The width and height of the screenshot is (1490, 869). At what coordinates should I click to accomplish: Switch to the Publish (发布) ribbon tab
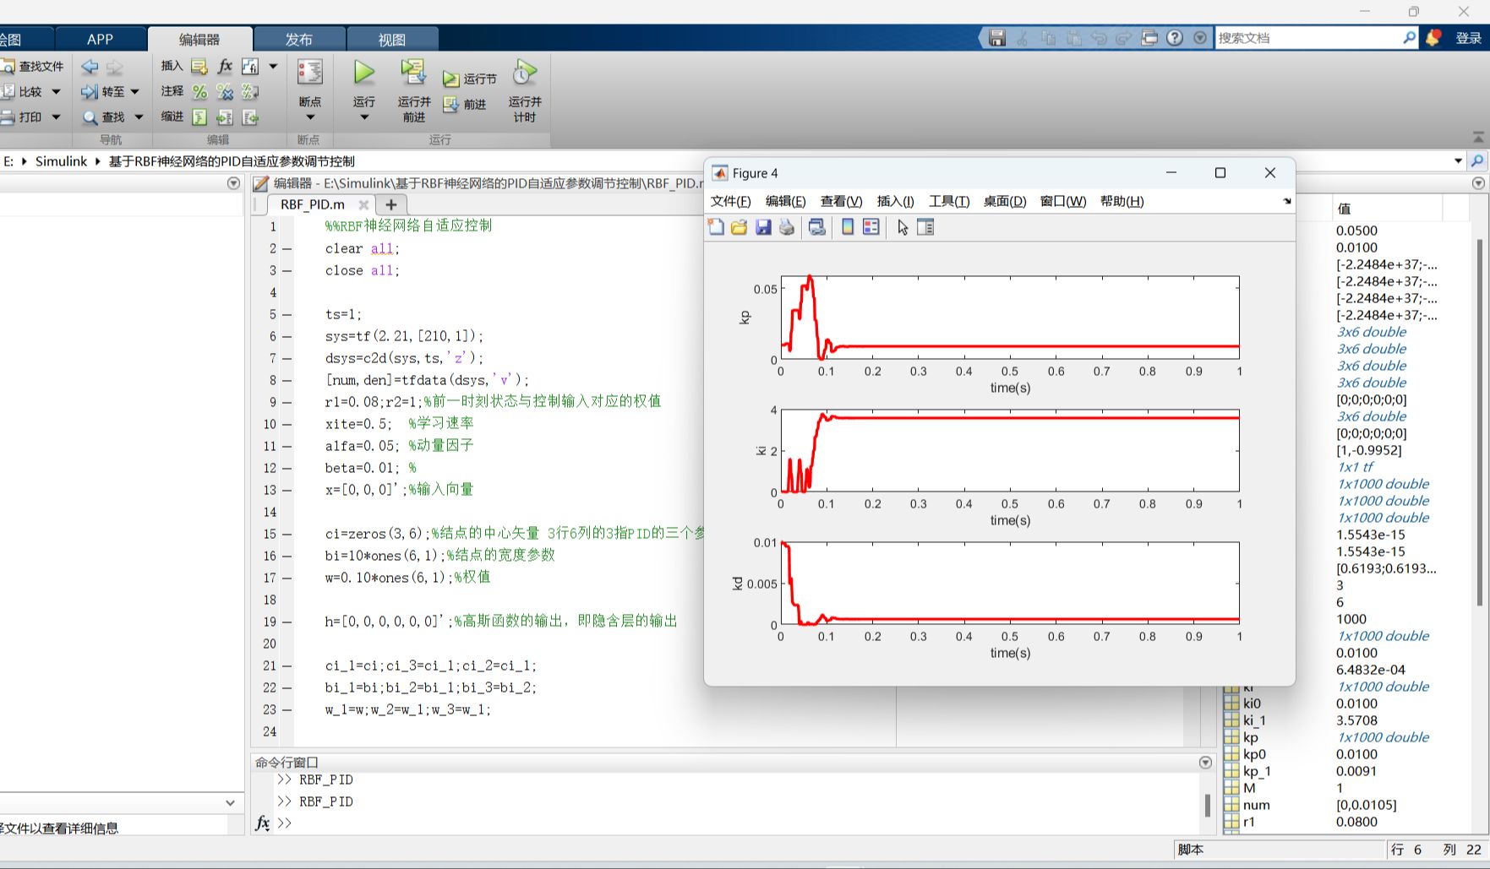[x=298, y=39]
